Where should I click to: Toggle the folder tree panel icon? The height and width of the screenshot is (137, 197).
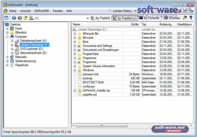6,18
